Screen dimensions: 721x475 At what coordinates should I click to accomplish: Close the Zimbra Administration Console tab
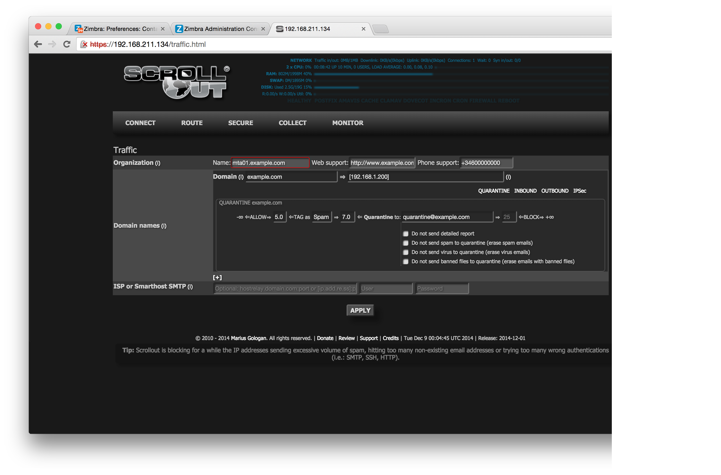click(x=263, y=29)
